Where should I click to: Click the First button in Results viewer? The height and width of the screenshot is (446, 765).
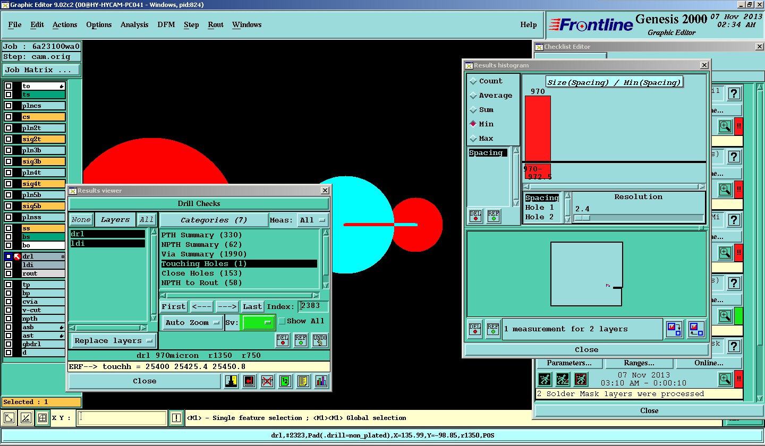pyautogui.click(x=174, y=306)
